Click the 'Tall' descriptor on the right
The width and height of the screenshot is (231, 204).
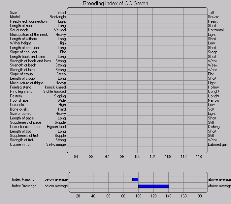211,13
